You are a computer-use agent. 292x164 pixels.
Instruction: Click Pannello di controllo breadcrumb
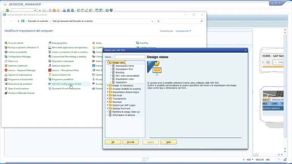[38, 21]
